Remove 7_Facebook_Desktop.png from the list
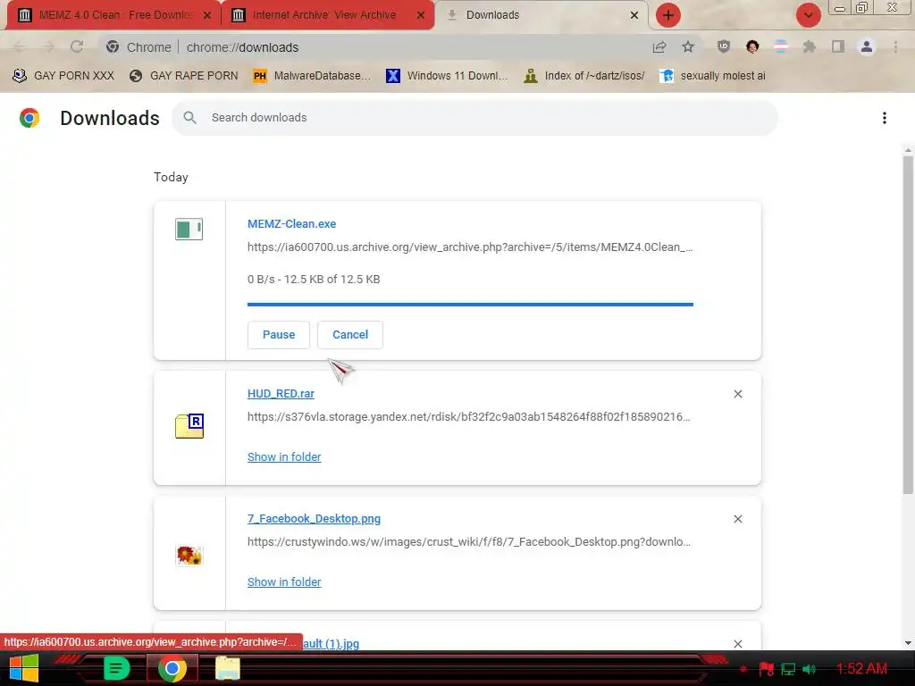Image resolution: width=915 pixels, height=686 pixels. [738, 519]
